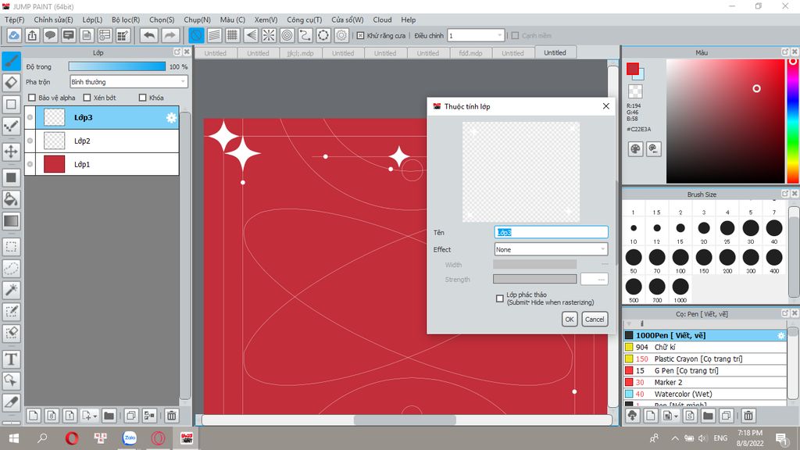Screen dimensions: 800x450
Task: Select the Marker 2 brush
Action: 705,382
